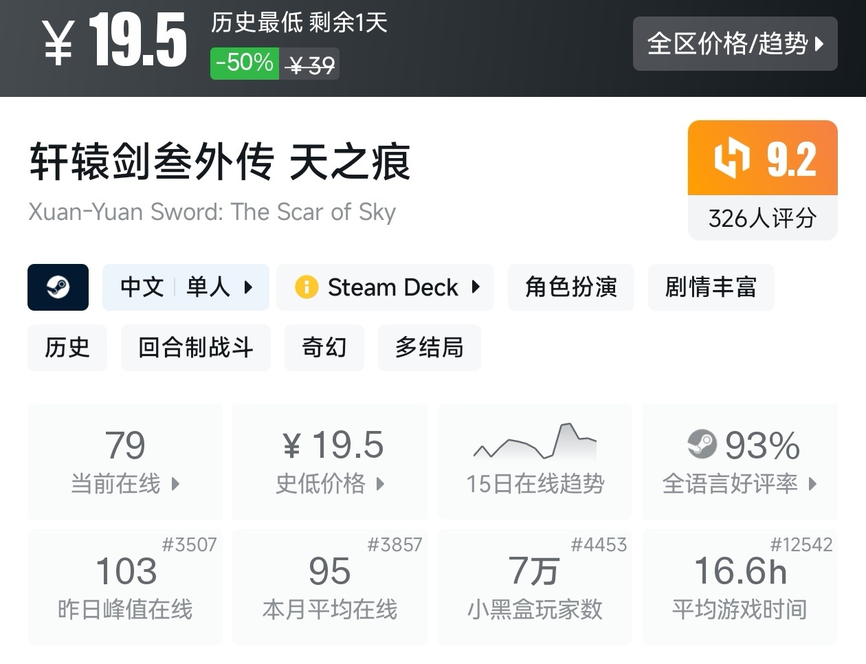Click the #12542 rank label
This screenshot has width=866, height=664.
801,545
